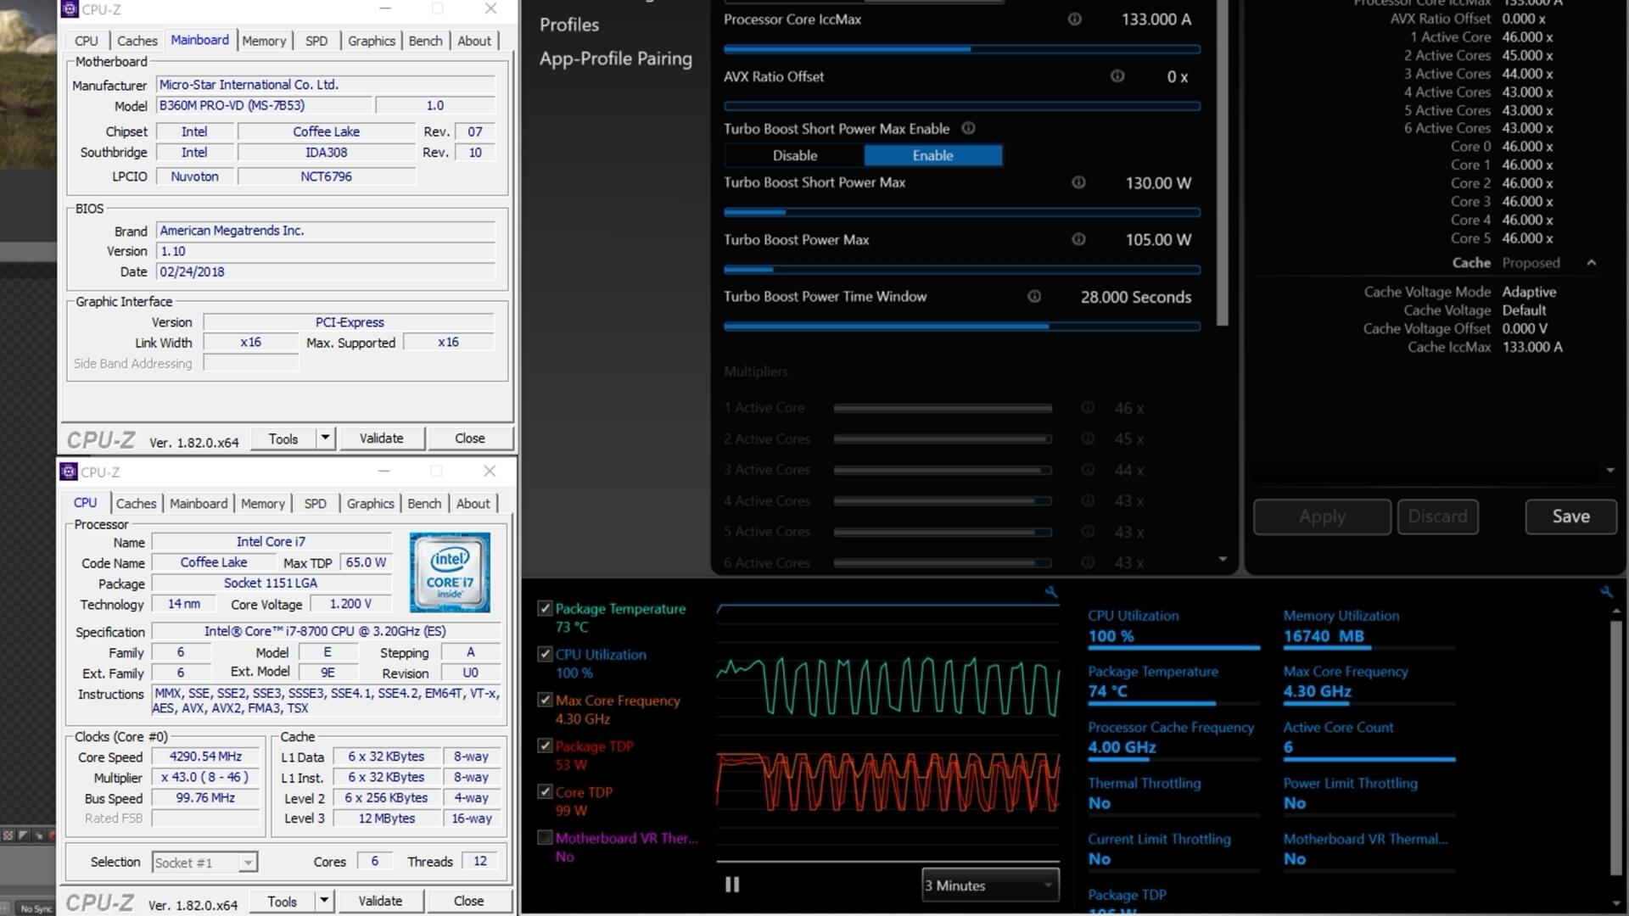Open Tools dropdown arrow in upper CPU-Z window
1629x916 pixels.
tap(325, 438)
